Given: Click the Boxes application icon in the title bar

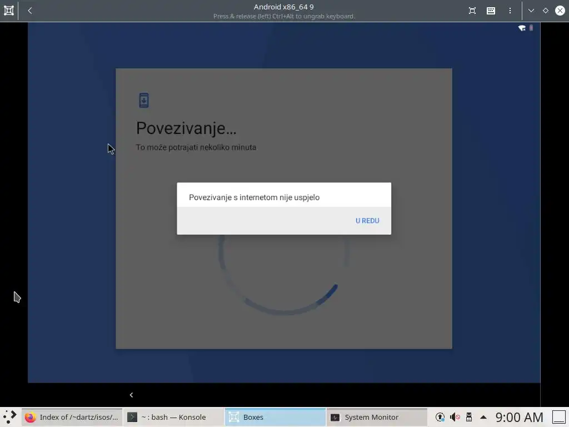Looking at the screenshot, I should (x=9, y=11).
